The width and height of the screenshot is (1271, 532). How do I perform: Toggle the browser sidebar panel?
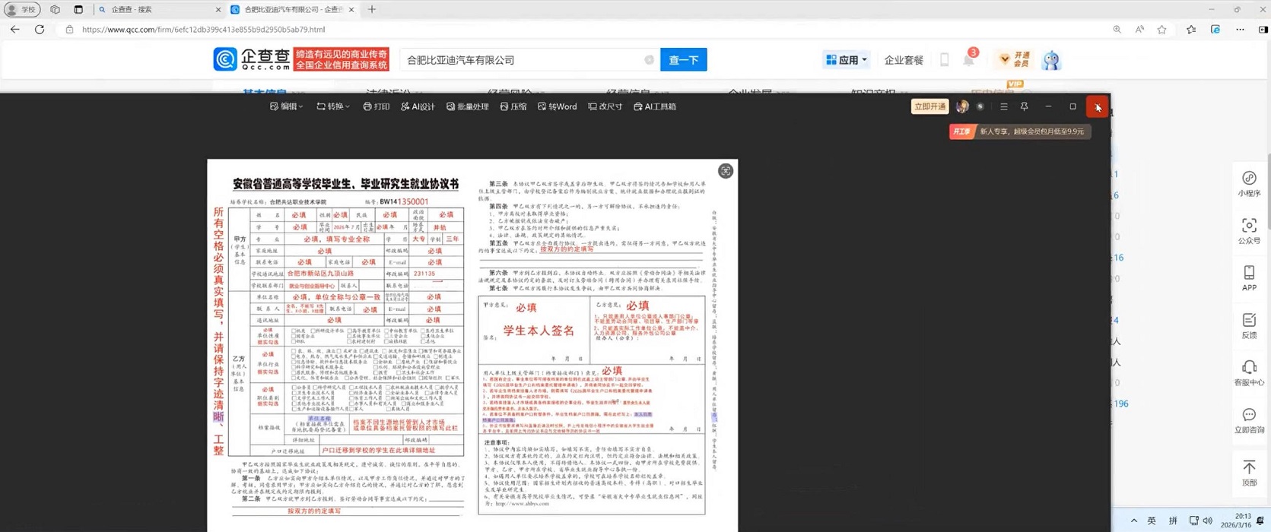(1263, 30)
